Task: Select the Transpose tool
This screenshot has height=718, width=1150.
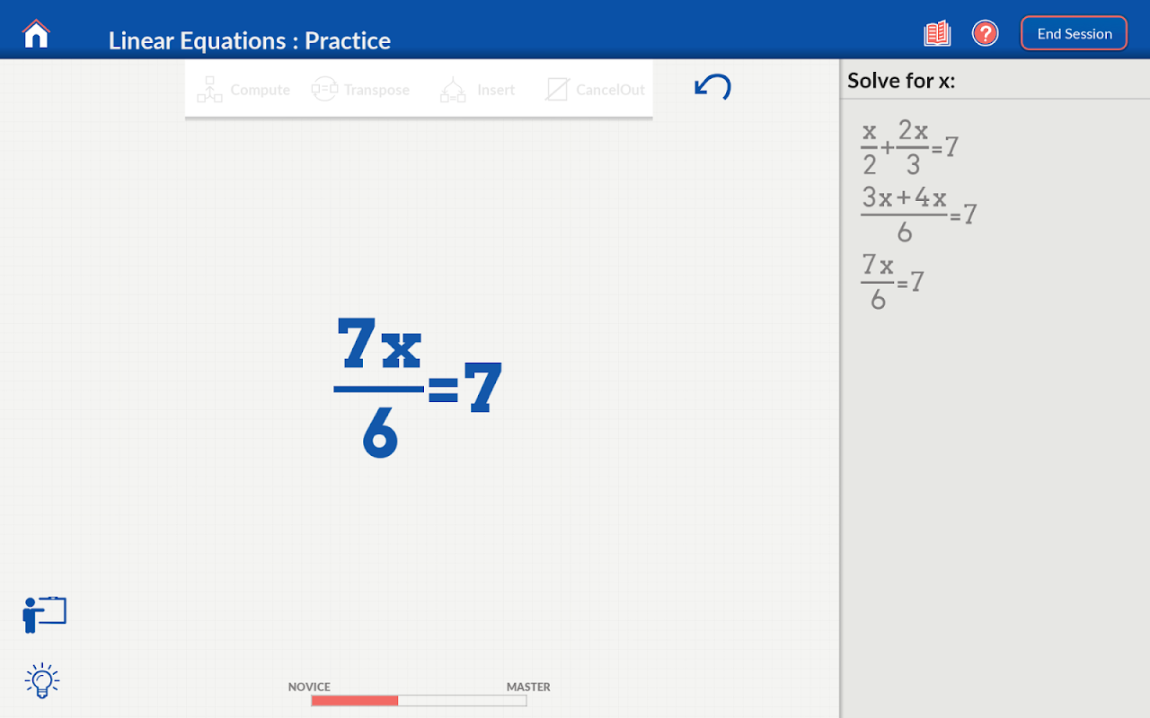Action: pyautogui.click(x=360, y=90)
